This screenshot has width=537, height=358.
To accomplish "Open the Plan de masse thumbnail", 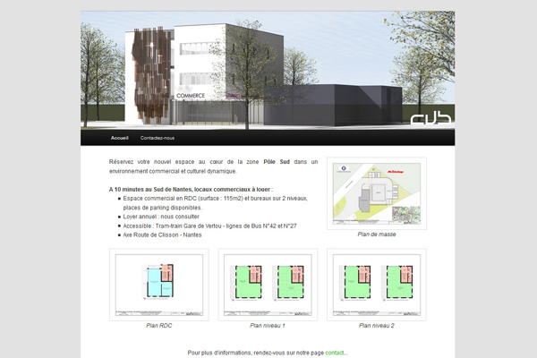I will point(377,193).
